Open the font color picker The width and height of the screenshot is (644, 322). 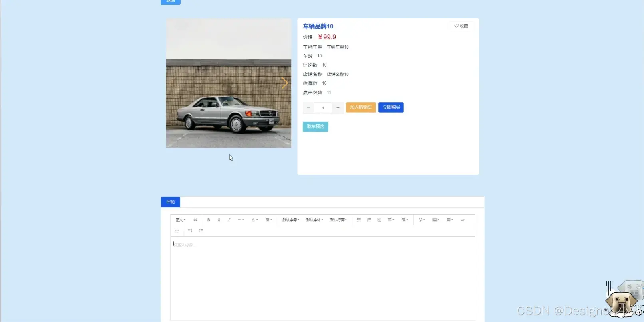(x=254, y=220)
